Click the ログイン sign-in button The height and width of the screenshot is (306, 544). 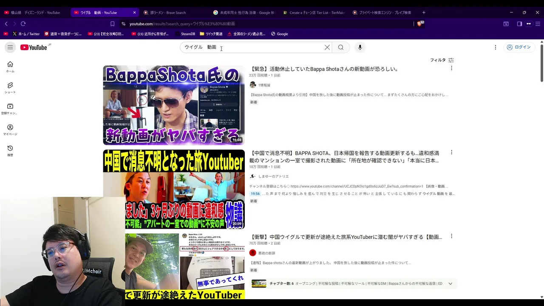click(x=518, y=47)
